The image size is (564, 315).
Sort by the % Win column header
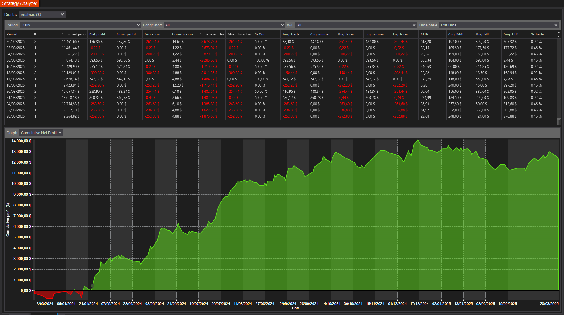point(267,34)
